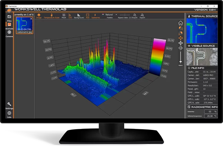Viewport: 223px width, 146px height.
Task: Select the radiometric.jpg thumbnail
Action: pos(24,25)
